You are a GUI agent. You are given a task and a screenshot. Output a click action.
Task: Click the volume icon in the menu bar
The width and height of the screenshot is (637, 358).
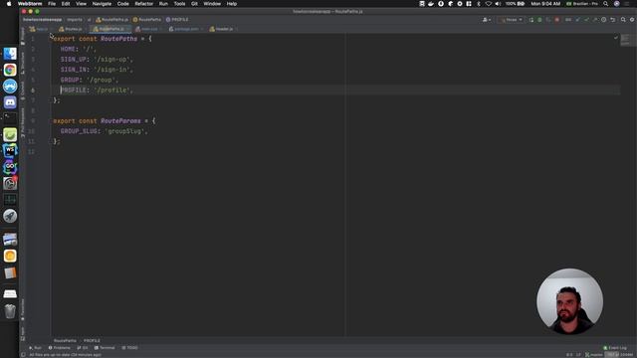[498, 4]
